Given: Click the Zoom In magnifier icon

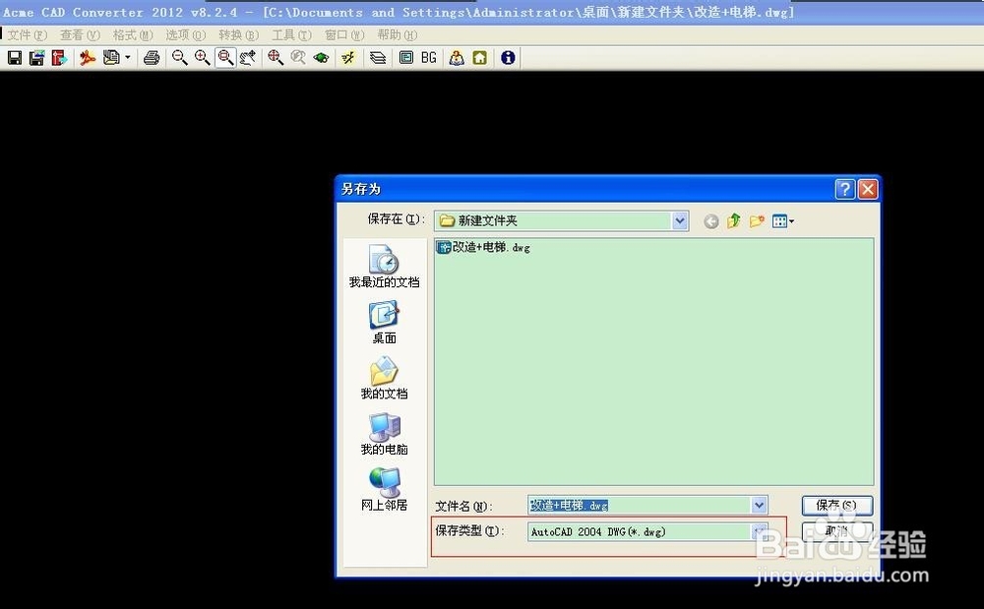Looking at the screenshot, I should [202, 58].
